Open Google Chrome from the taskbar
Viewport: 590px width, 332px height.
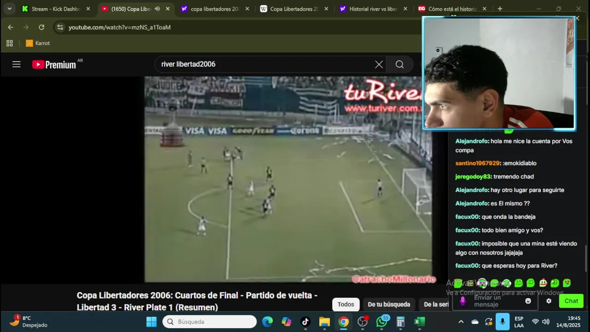click(343, 322)
